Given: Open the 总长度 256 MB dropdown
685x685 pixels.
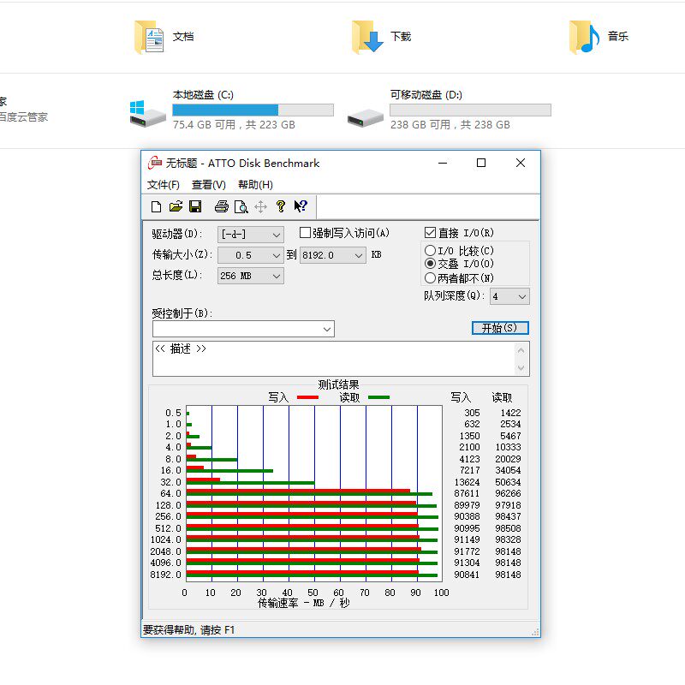Looking at the screenshot, I should click(x=251, y=276).
